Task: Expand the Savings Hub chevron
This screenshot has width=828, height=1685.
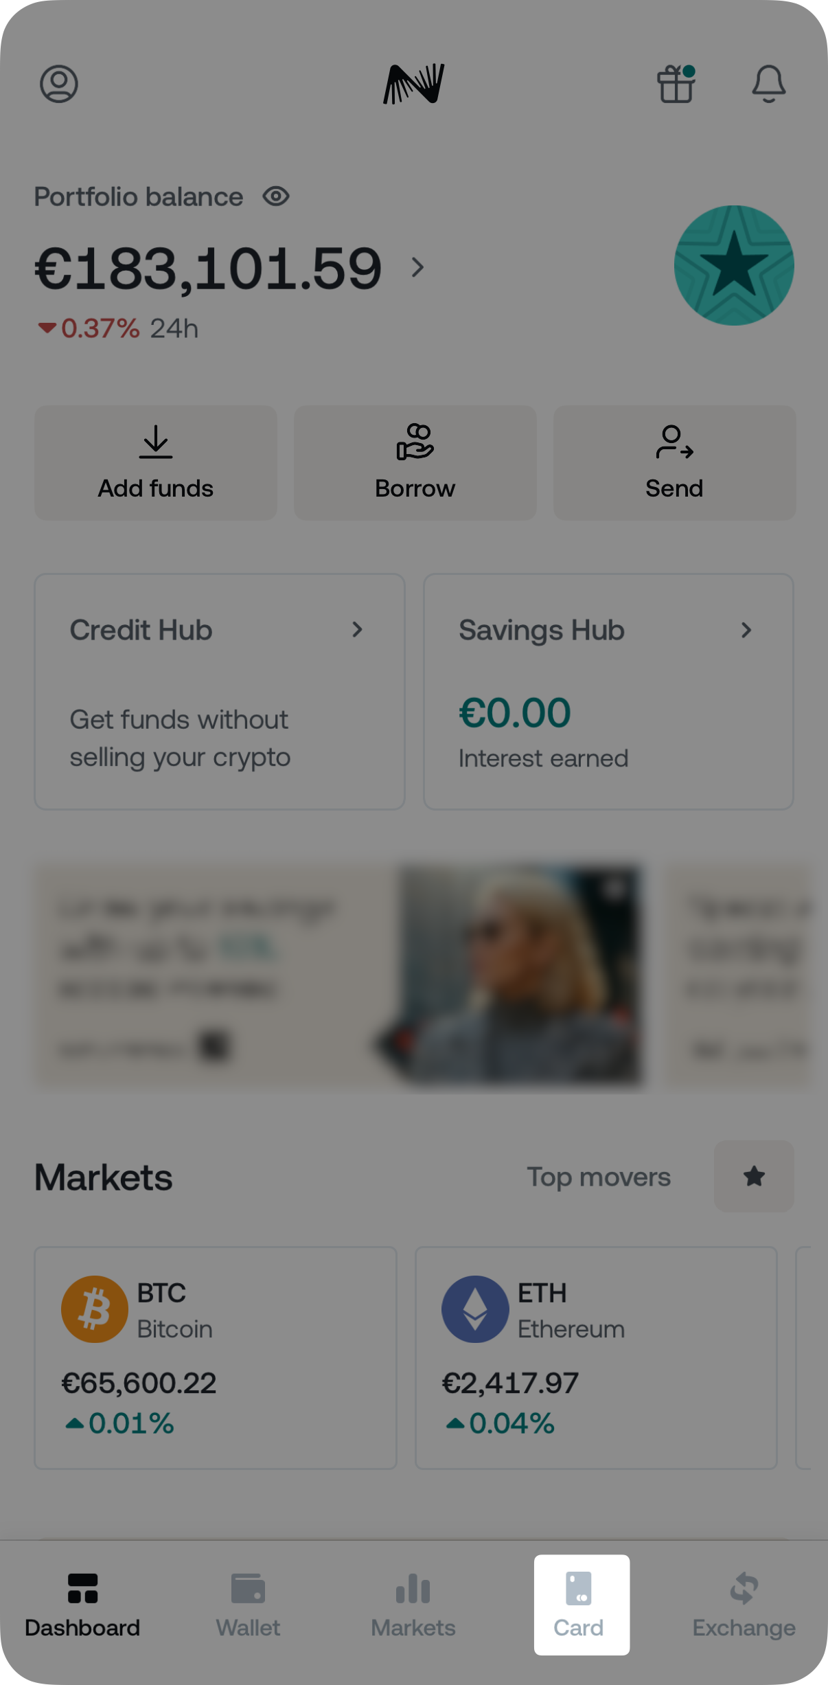Action: click(746, 630)
